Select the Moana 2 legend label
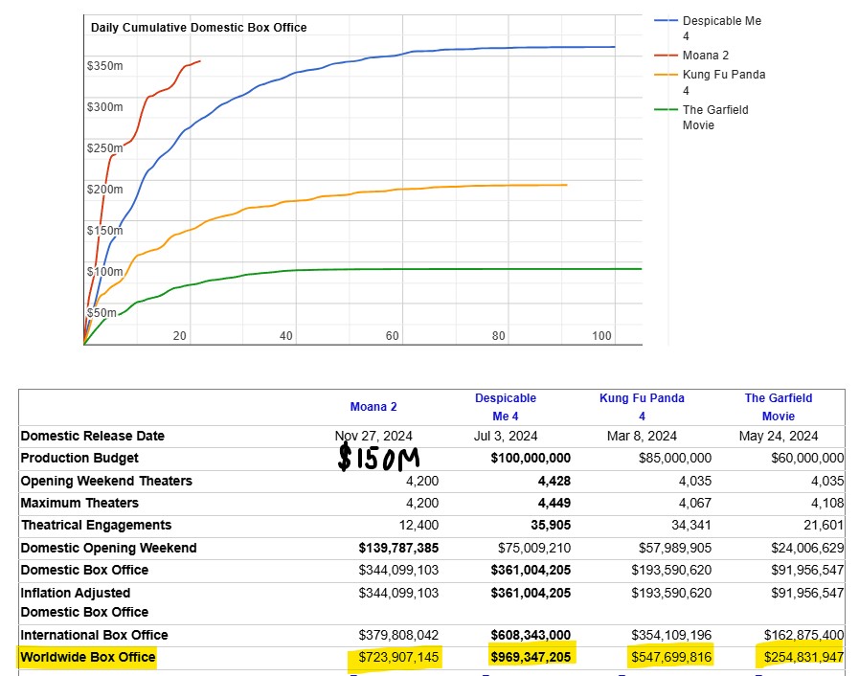The height and width of the screenshot is (676, 859). [x=706, y=56]
